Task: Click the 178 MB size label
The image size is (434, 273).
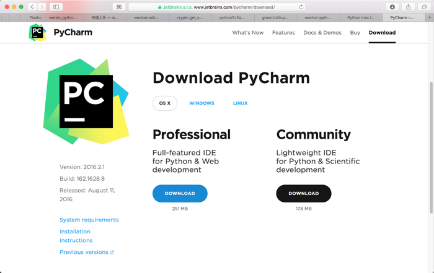Action: click(x=304, y=209)
